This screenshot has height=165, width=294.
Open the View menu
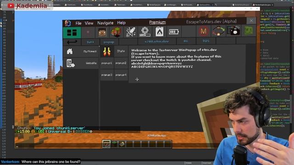click(x=89, y=23)
